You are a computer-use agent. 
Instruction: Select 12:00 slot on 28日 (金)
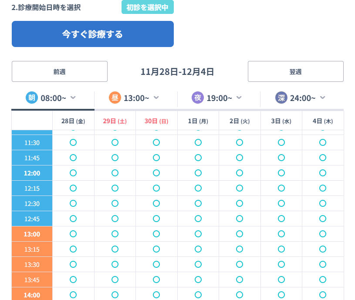(x=73, y=173)
